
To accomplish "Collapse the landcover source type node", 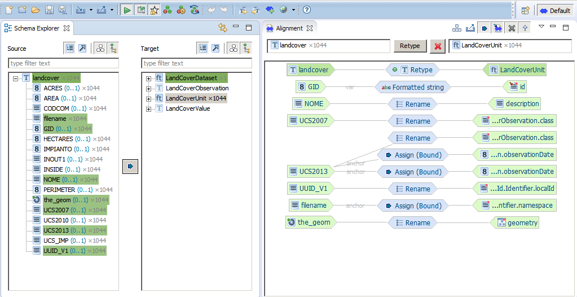I will tap(15, 78).
